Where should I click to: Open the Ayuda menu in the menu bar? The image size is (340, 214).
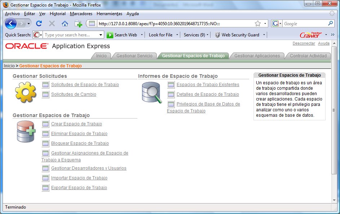133,14
